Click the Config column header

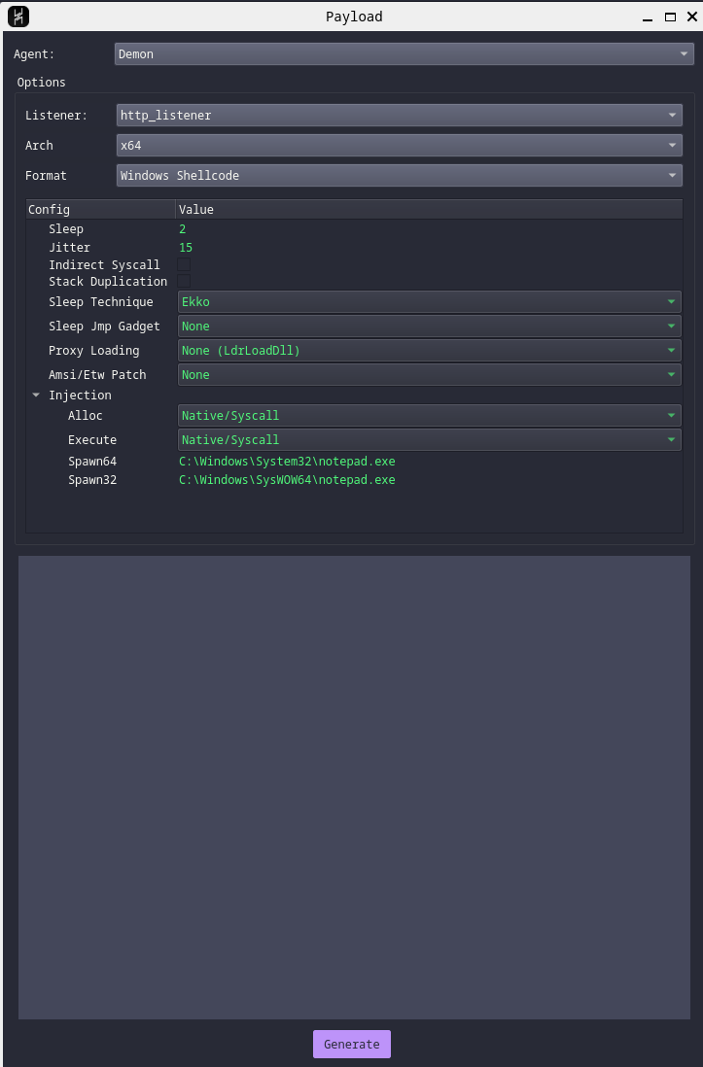coord(101,210)
